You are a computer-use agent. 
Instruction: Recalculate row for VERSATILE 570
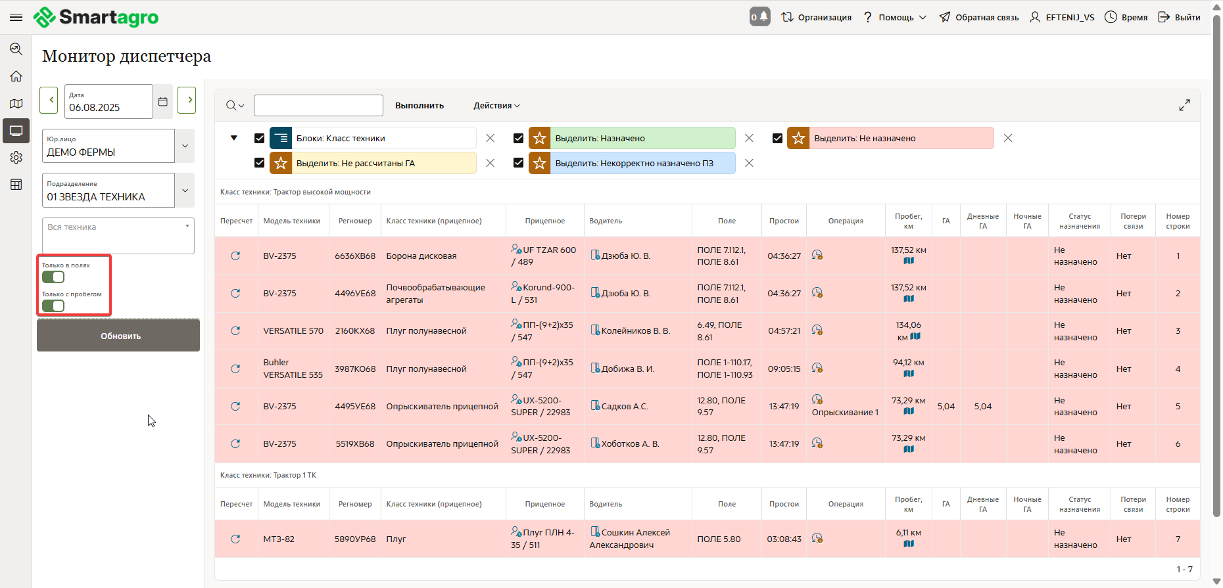tap(235, 331)
